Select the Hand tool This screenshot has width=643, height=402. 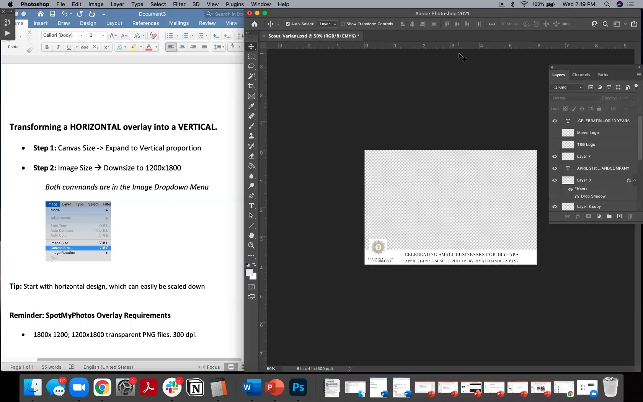tap(251, 235)
